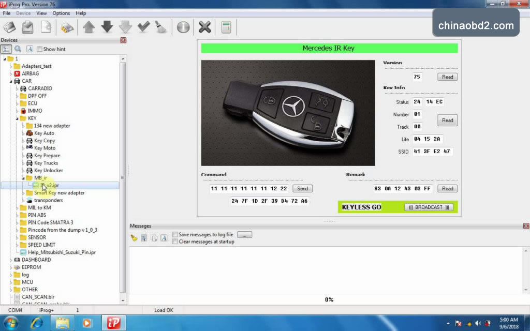Click the blank document icon in the toolbar
Screen dimensions: 530x331
(x=46, y=27)
